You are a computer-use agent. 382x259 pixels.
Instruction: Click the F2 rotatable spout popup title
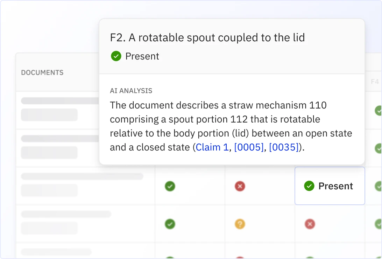click(207, 38)
